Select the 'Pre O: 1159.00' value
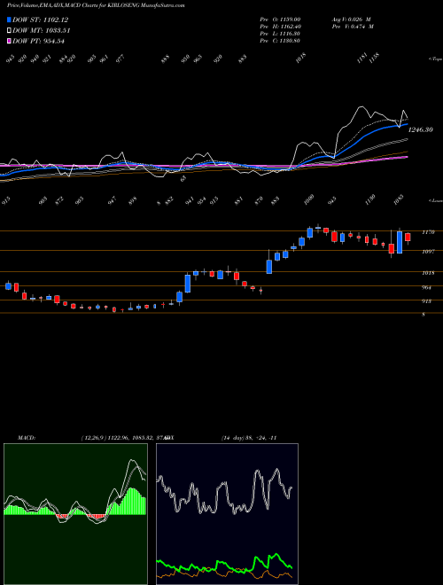Screen dimensions: 443x585 (280, 19)
